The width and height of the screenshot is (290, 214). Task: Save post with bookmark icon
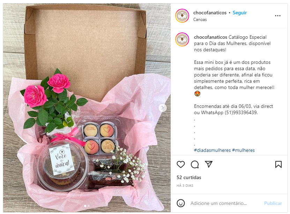[x=278, y=164]
